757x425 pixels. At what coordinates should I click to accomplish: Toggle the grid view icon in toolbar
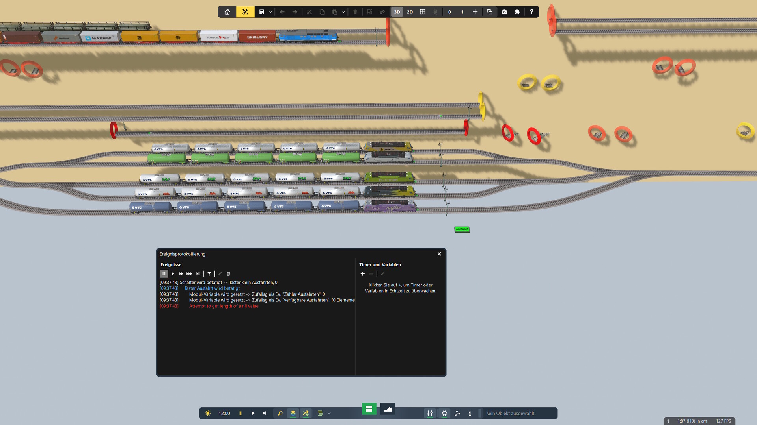point(423,12)
